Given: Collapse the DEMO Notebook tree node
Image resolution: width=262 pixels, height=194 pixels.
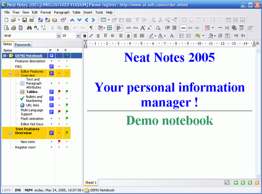Looking at the screenshot, I should 5,56.
